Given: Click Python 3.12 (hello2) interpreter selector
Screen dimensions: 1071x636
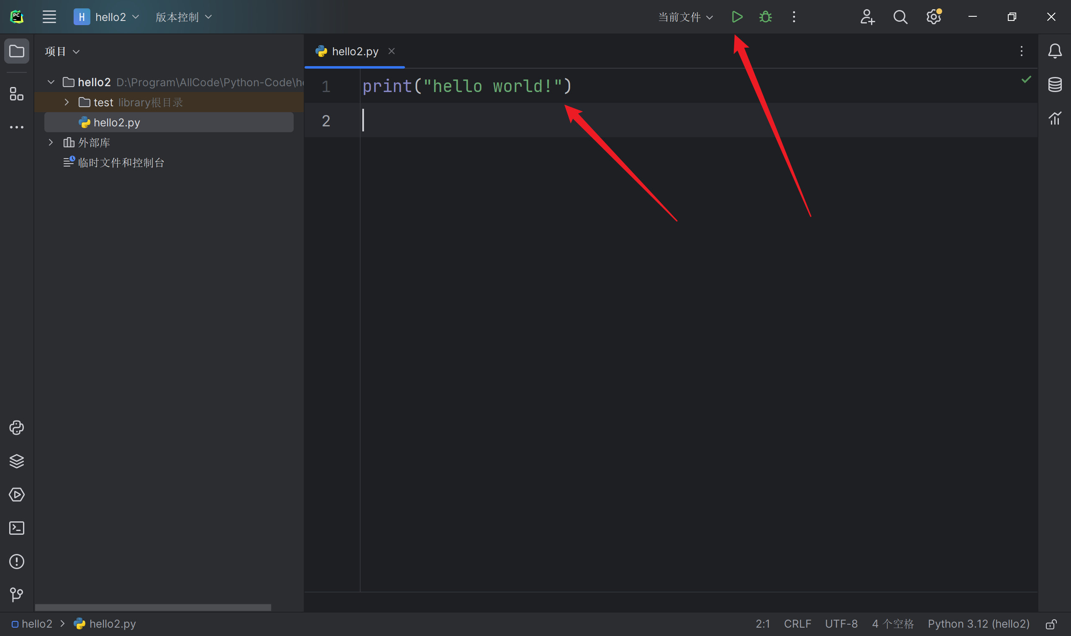Looking at the screenshot, I should click(x=979, y=624).
